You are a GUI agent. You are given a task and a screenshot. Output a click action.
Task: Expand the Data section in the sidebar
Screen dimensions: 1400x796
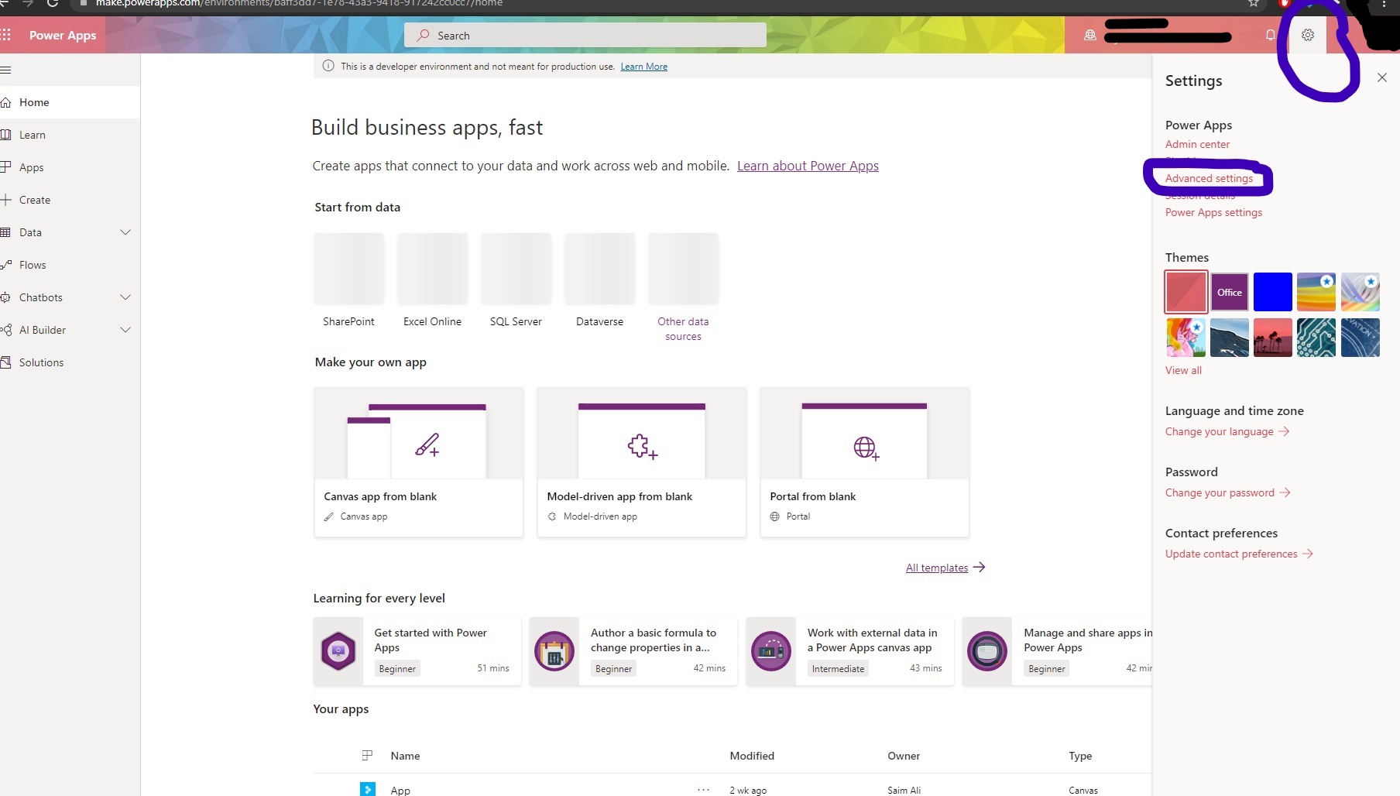click(126, 232)
